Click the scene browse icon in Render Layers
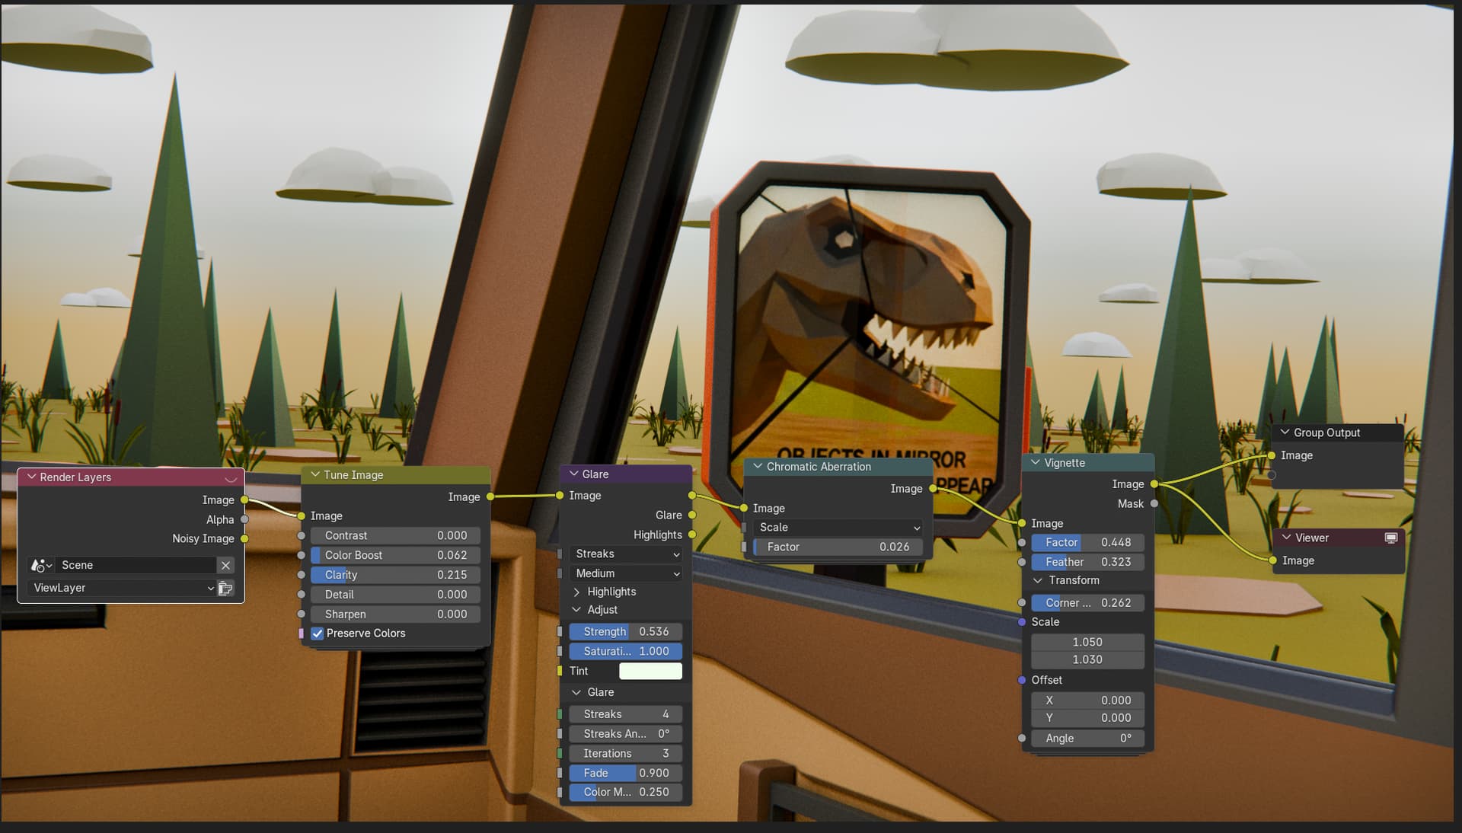Viewport: 1462px width, 833px height. tap(41, 565)
